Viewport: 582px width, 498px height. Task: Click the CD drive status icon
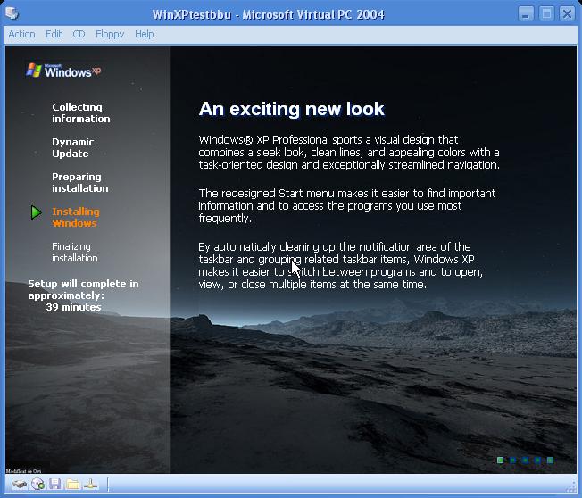coord(37,485)
